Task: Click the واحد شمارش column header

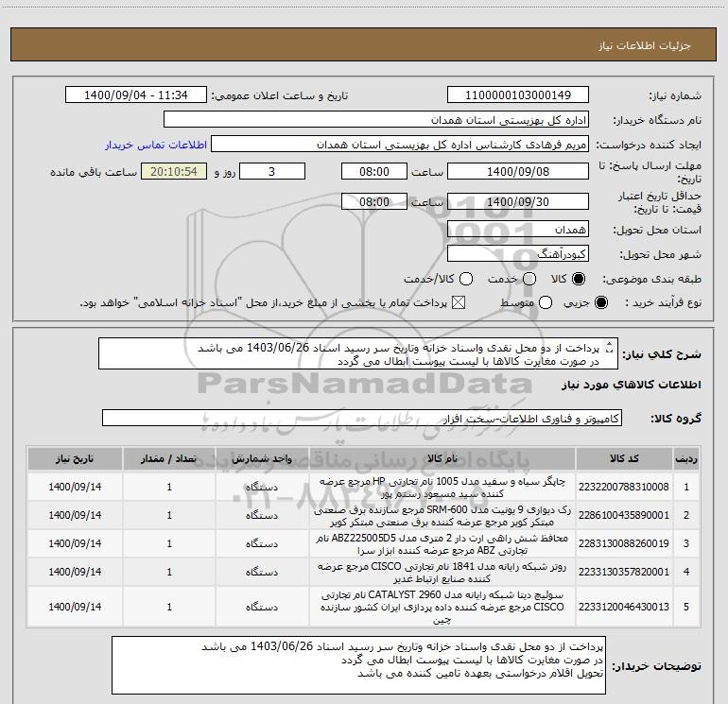Action: pos(262,459)
